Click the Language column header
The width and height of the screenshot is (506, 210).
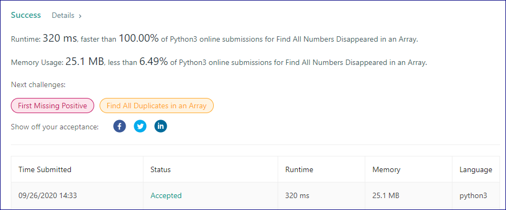[x=476, y=169]
